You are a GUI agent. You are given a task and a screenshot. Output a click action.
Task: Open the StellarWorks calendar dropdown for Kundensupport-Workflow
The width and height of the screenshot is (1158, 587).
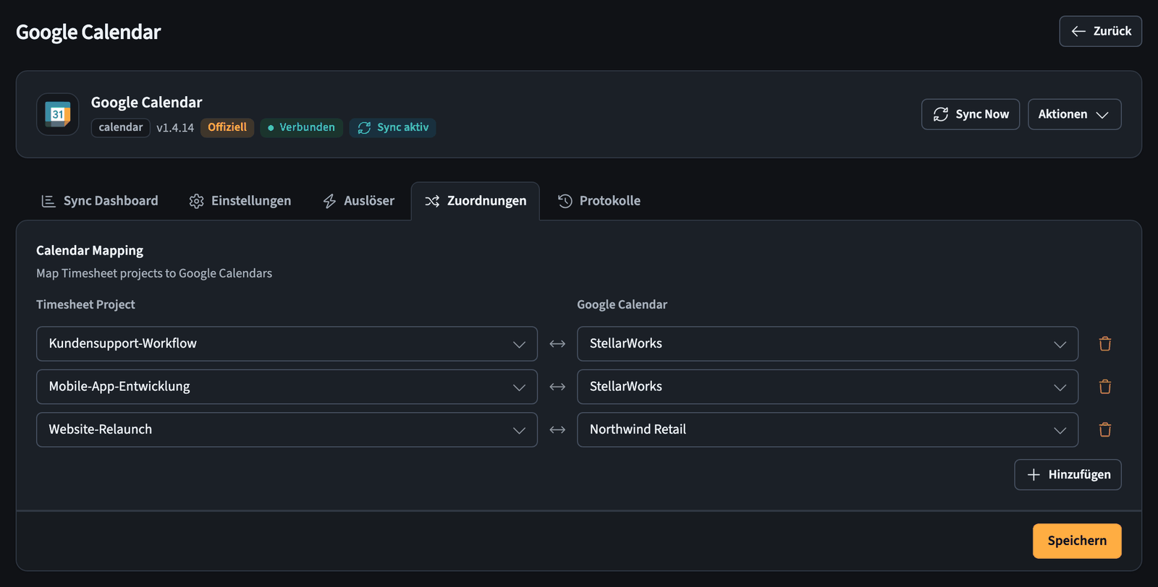[x=827, y=344]
